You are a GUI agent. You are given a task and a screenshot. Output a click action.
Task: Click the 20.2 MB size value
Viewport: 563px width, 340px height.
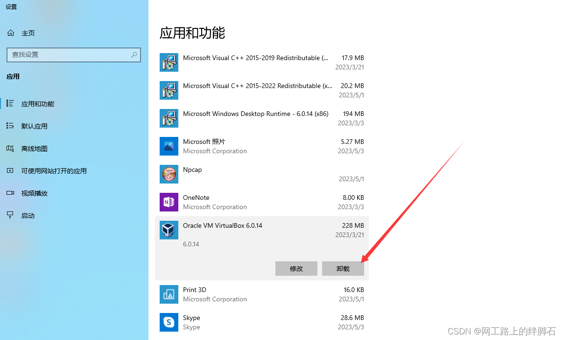coord(352,86)
